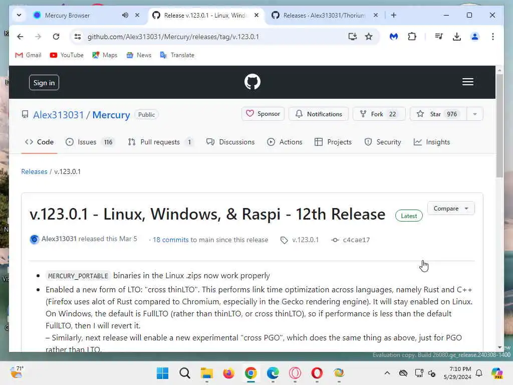Star the repository
Screen dimensions: 513x385
point(438,114)
